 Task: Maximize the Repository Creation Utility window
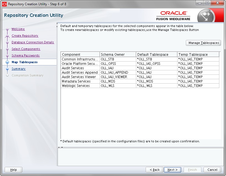pyautogui.click(x=207, y=3)
